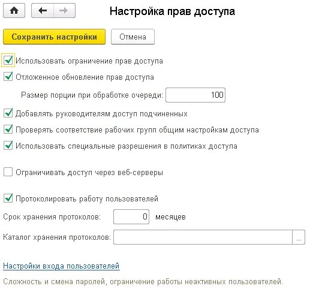Screen dimensions: 310x289
Task: Navigate back with the left arrow
Action: click(43, 11)
